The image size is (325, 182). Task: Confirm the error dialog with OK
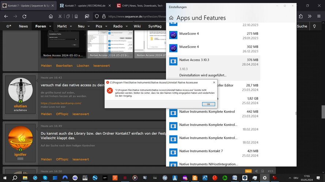pos(208,104)
